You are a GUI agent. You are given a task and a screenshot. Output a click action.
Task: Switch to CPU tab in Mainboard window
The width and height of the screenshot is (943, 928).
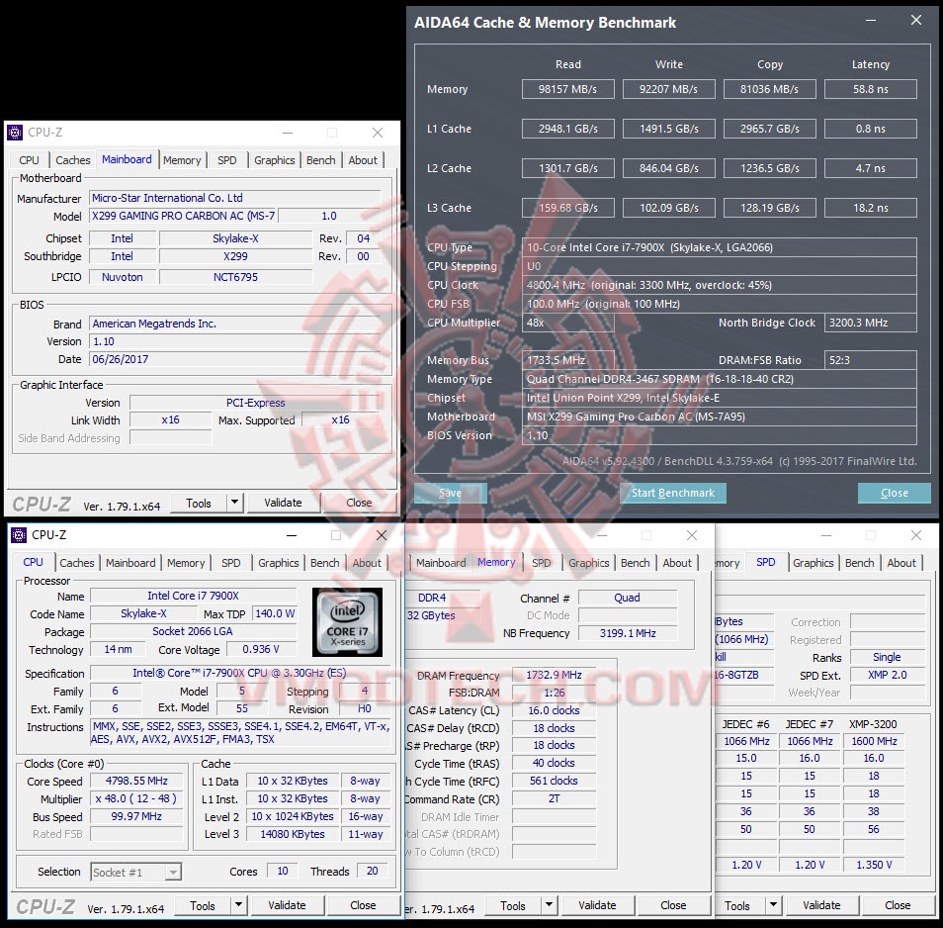pyautogui.click(x=29, y=160)
